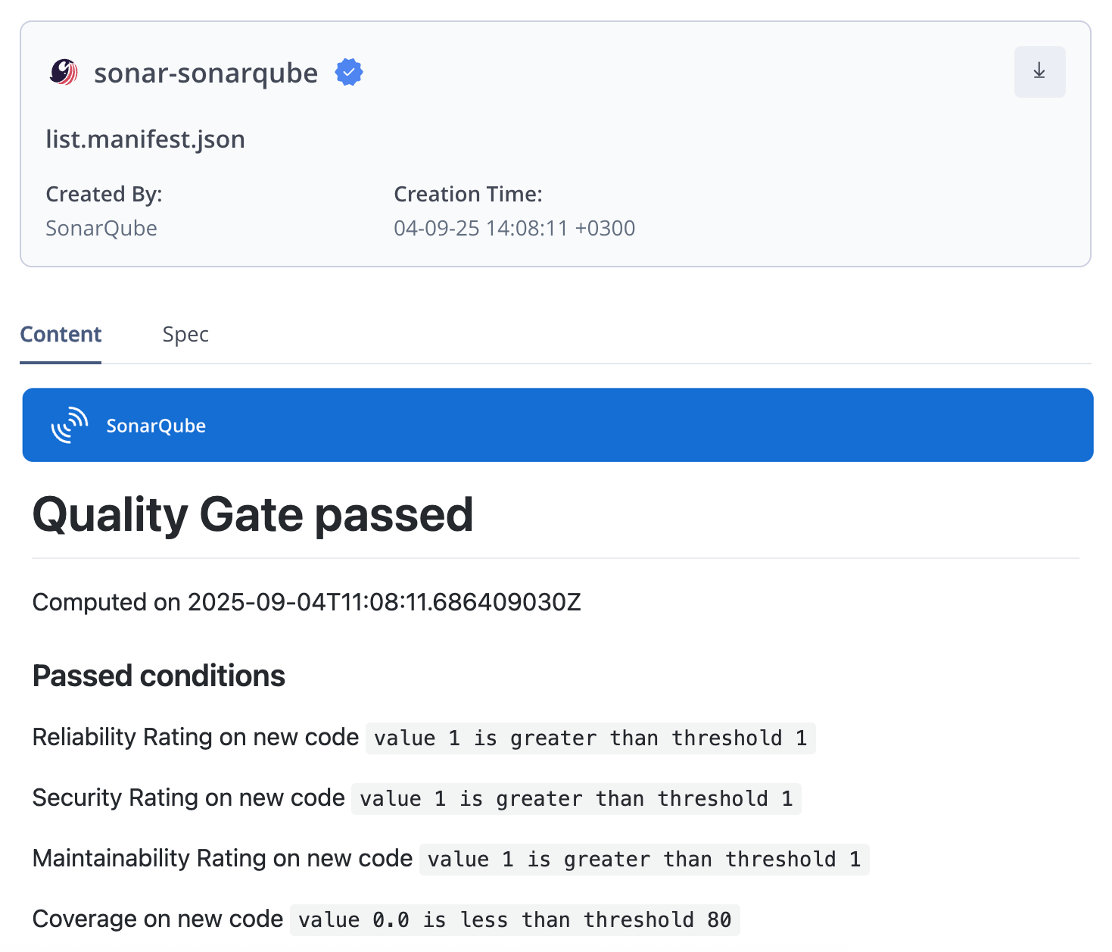Image resolution: width=1112 pixels, height=952 pixels.
Task: Click the Computed on timestamp line
Action: pos(307,602)
